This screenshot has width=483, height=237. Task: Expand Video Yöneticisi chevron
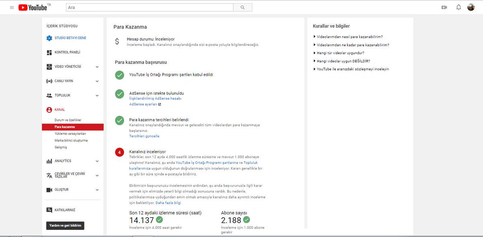tap(97, 67)
